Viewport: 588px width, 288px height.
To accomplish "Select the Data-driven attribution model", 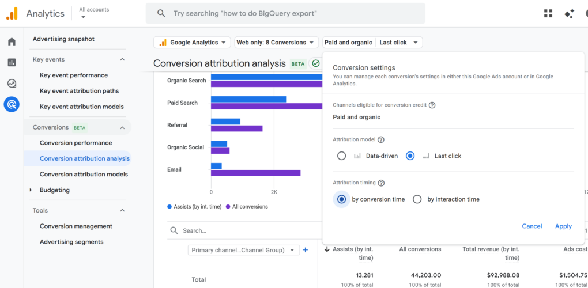I will (342, 156).
